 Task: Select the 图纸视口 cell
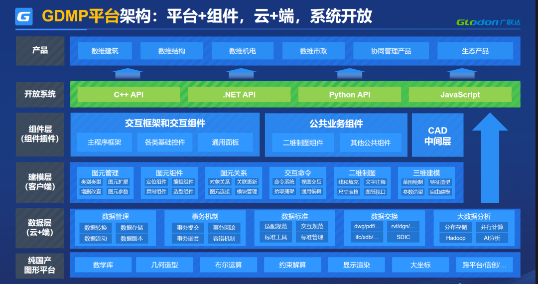click(376, 192)
